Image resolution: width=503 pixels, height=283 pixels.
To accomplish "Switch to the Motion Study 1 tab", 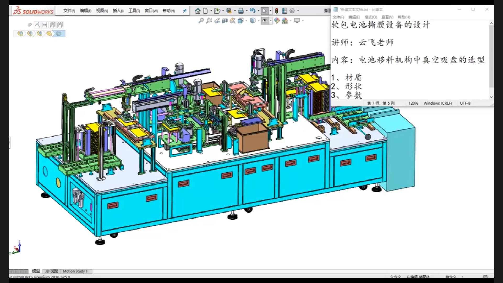I will pos(75,271).
